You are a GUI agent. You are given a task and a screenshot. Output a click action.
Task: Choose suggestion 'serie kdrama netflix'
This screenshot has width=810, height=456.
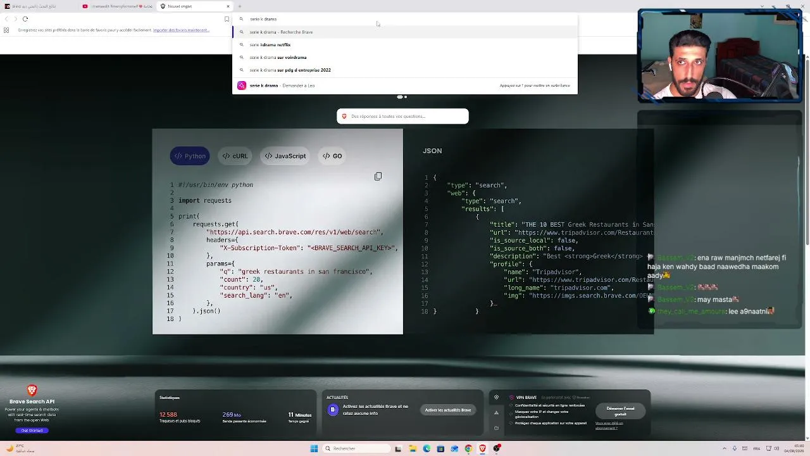tap(405, 44)
